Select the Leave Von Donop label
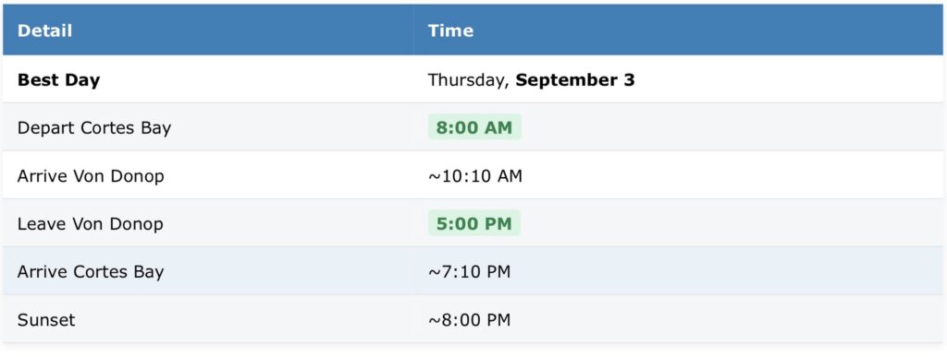 pyautogui.click(x=91, y=224)
